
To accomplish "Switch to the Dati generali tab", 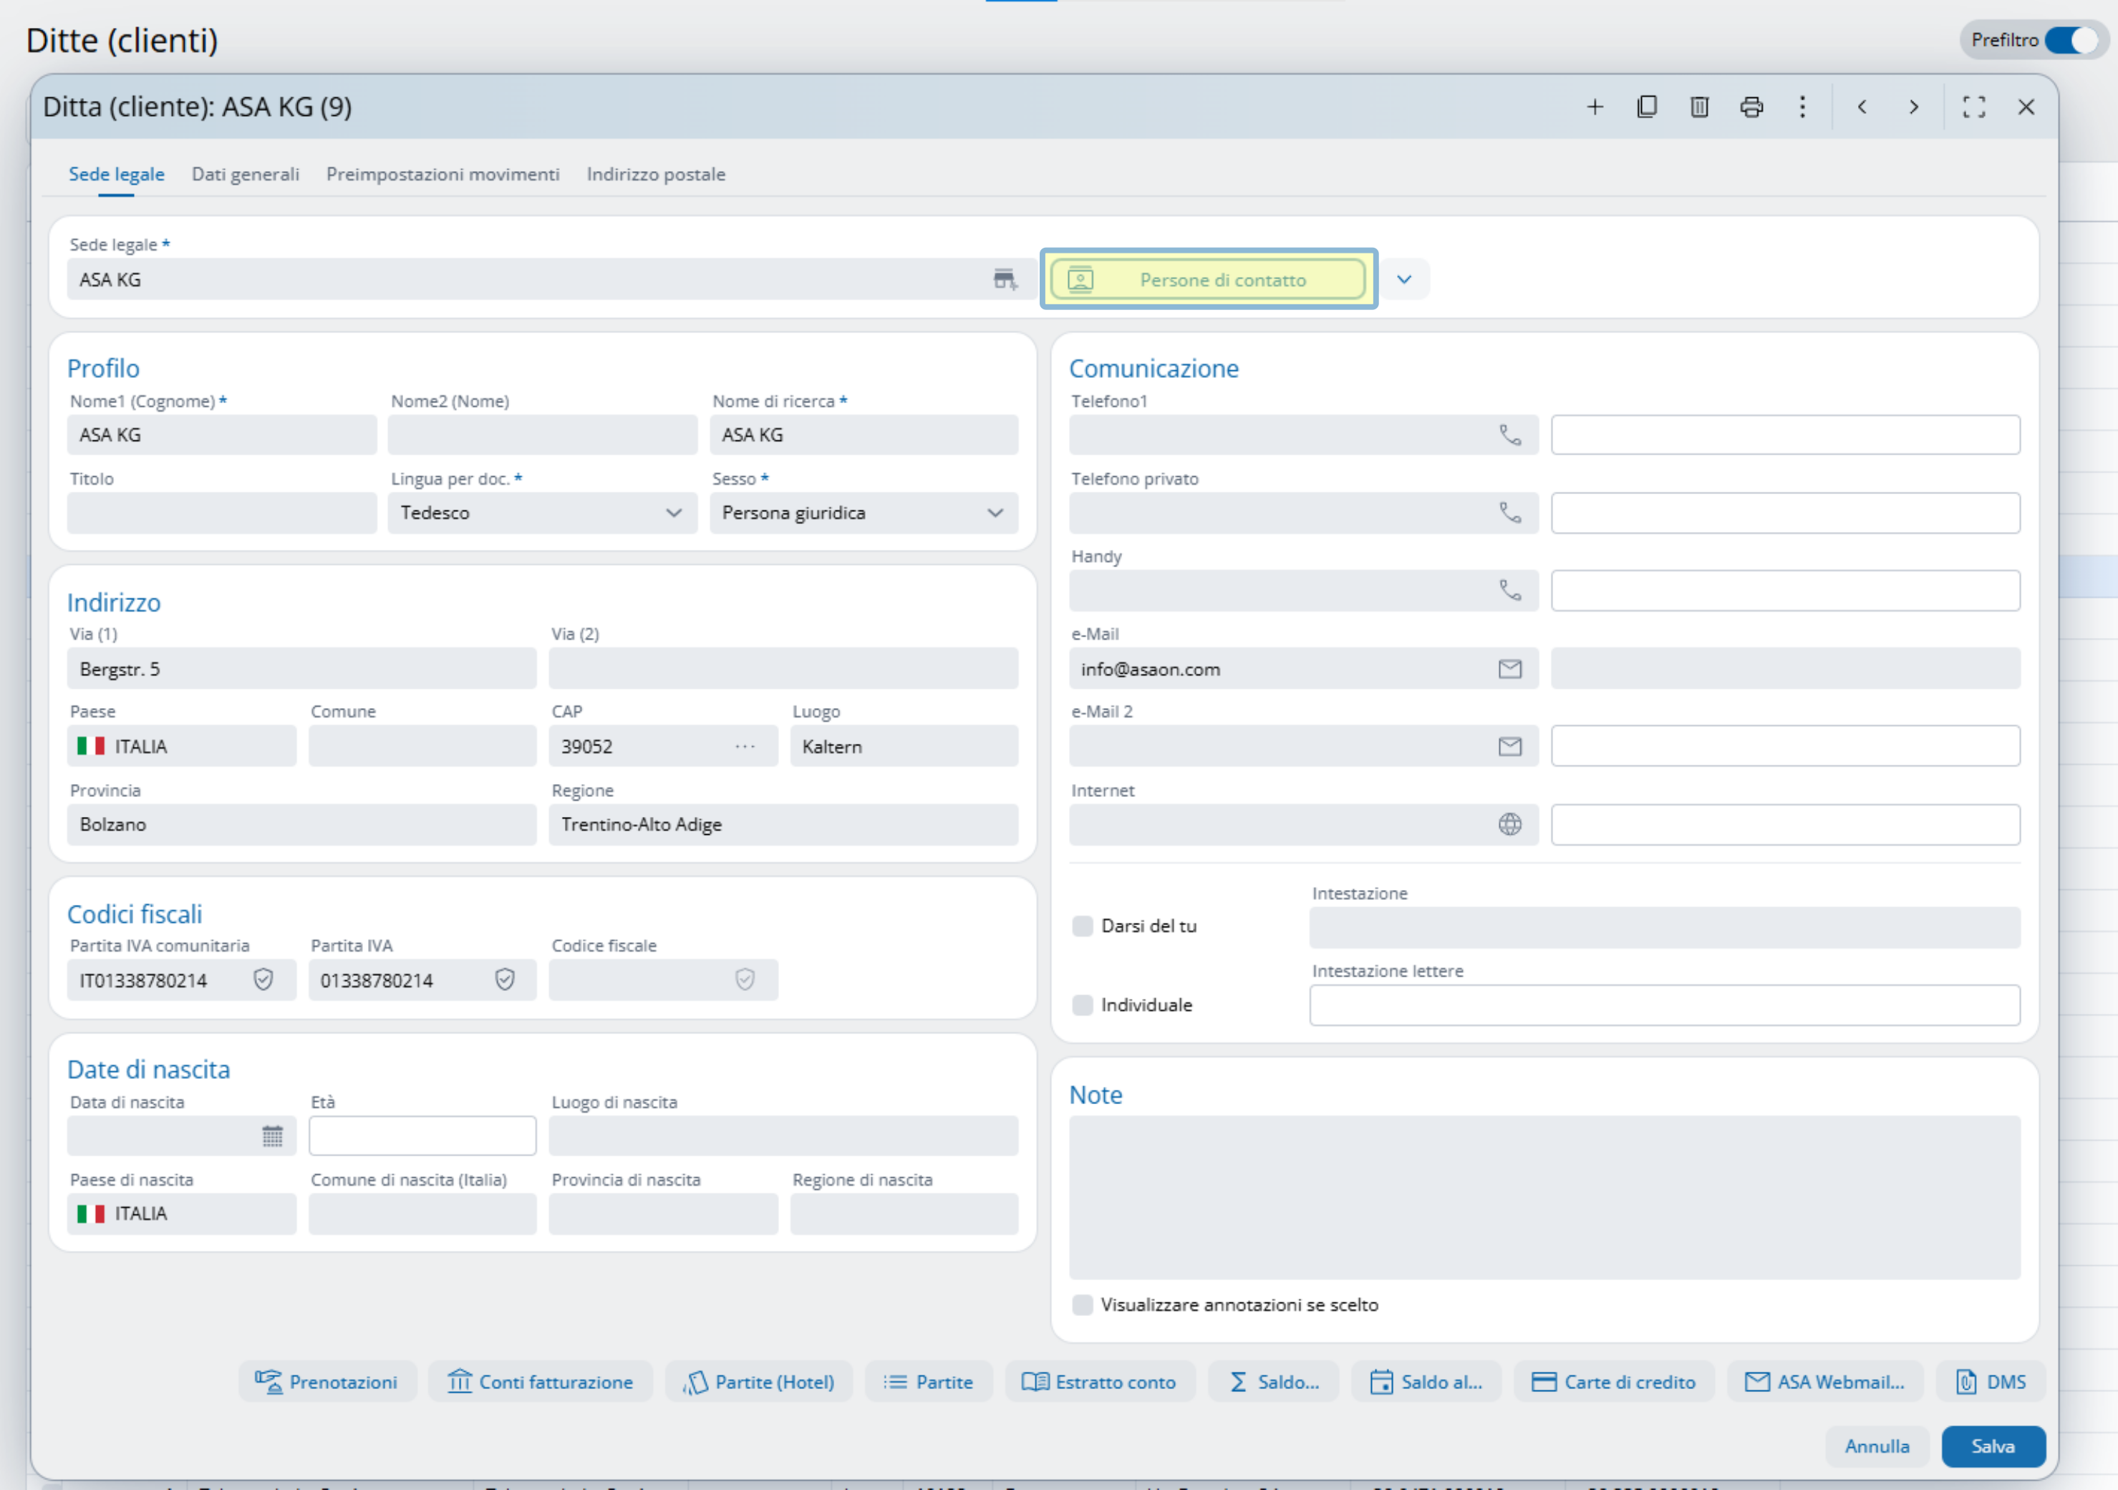I will 246,175.
